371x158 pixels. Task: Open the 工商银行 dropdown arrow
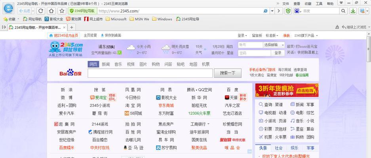coord(208,124)
